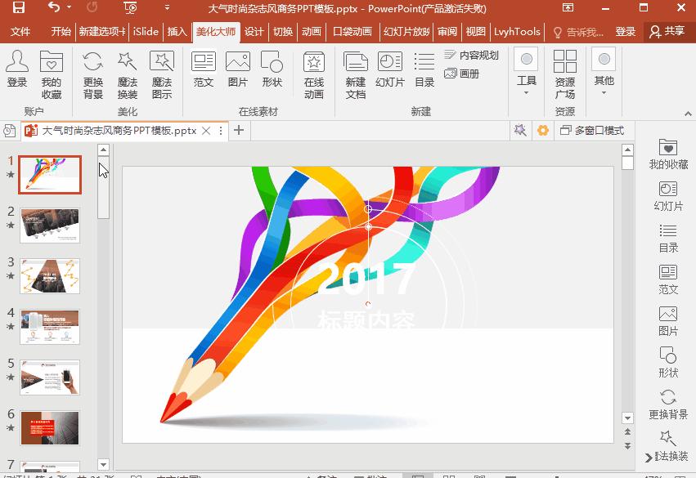Click the 魔法图示 ribbon icon
Viewport: 696px width, 478px height.
coord(161,74)
